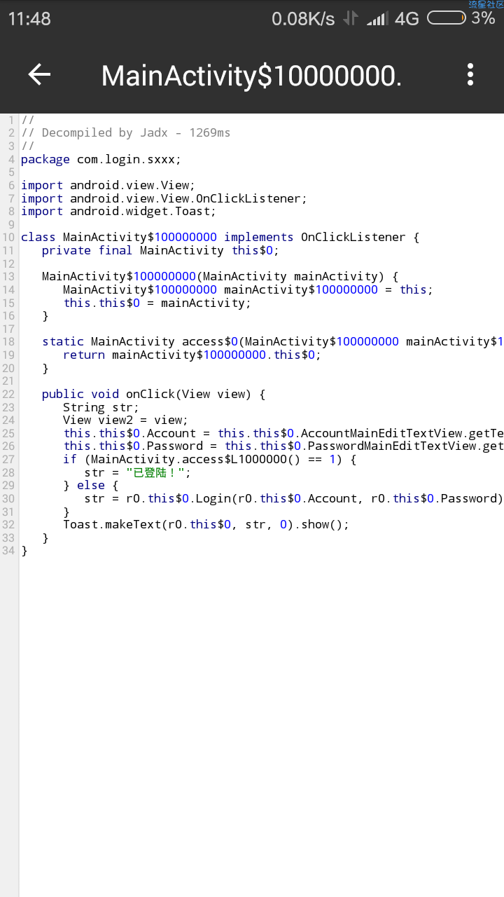Tap the 4G network indicator

tap(407, 19)
